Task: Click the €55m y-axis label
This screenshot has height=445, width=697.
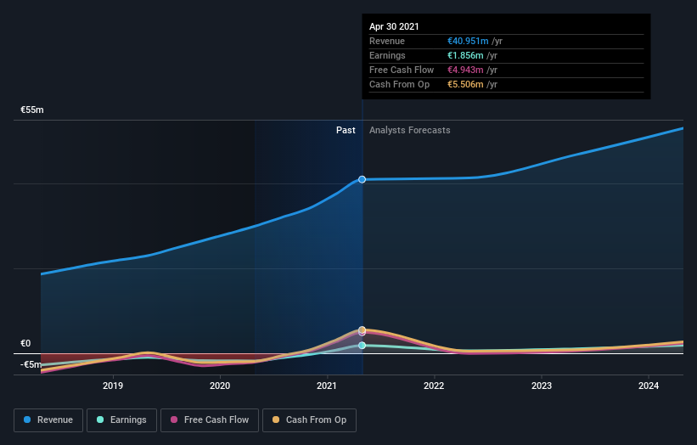Action: 32,110
